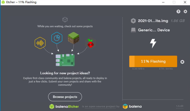
Task: Click the Browse projects button
Action: tap(65, 97)
